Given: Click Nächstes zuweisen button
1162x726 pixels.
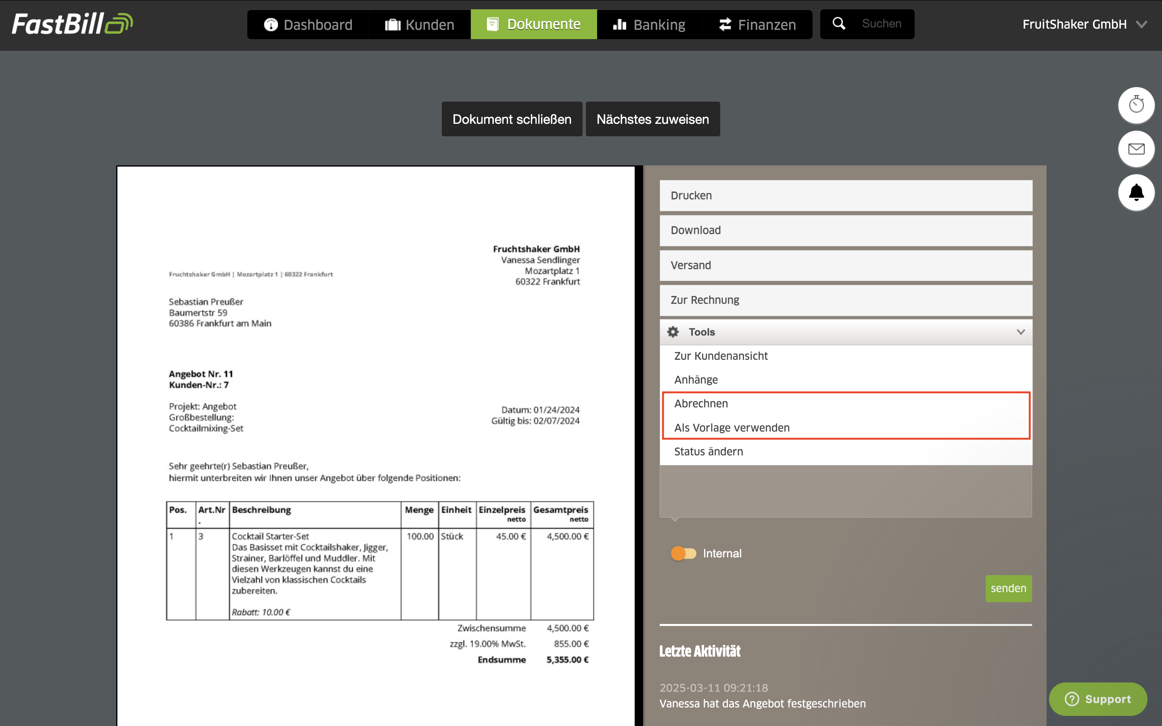Looking at the screenshot, I should [652, 119].
